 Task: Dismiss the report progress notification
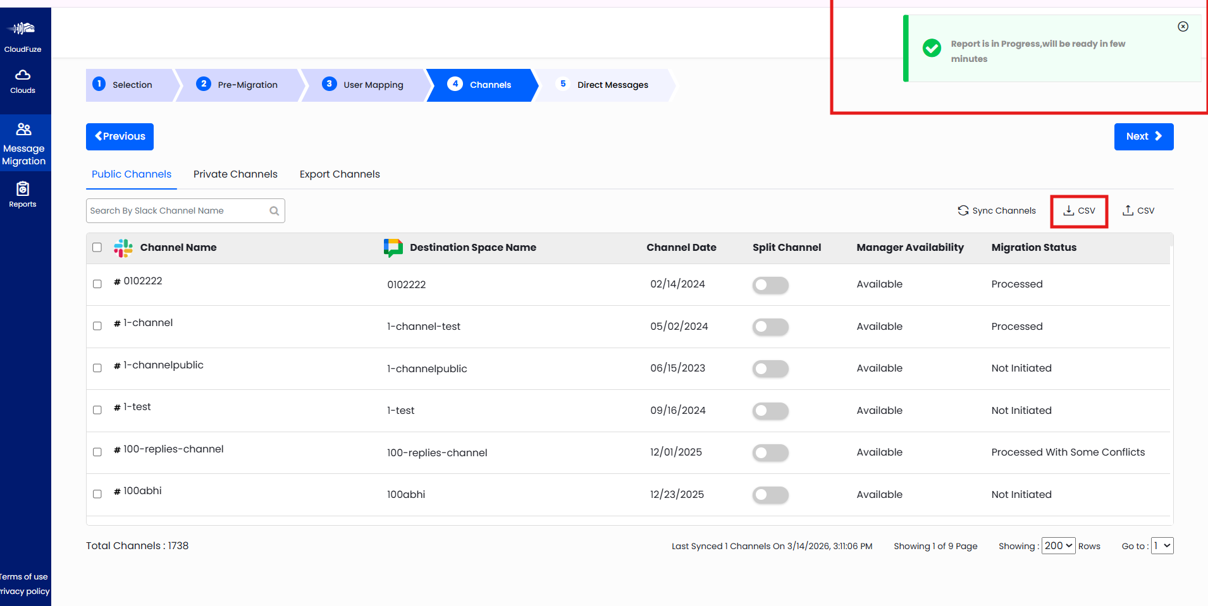click(1183, 27)
